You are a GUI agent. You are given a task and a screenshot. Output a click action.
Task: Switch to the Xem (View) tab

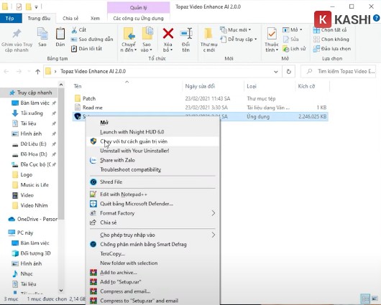tap(95, 19)
